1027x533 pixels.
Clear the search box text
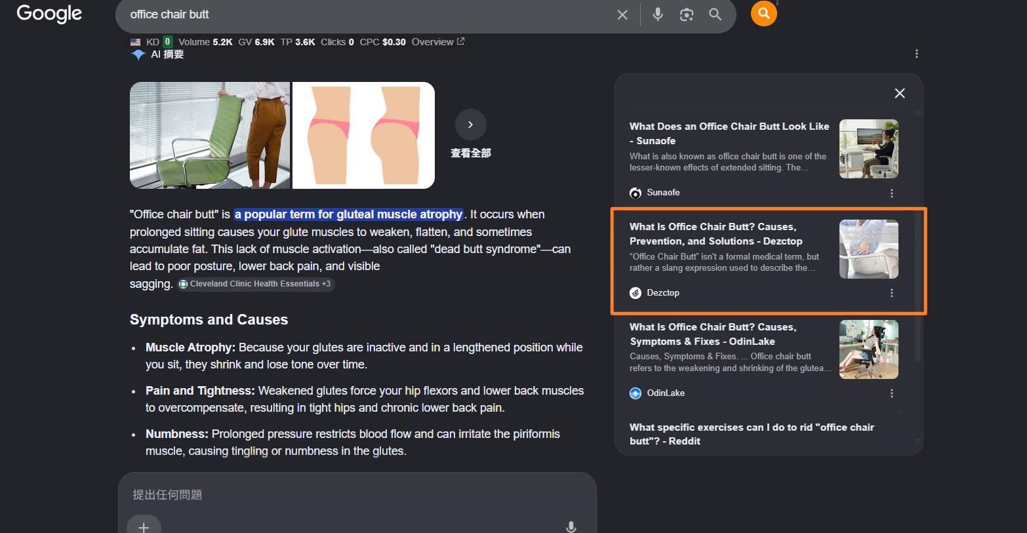(x=622, y=14)
